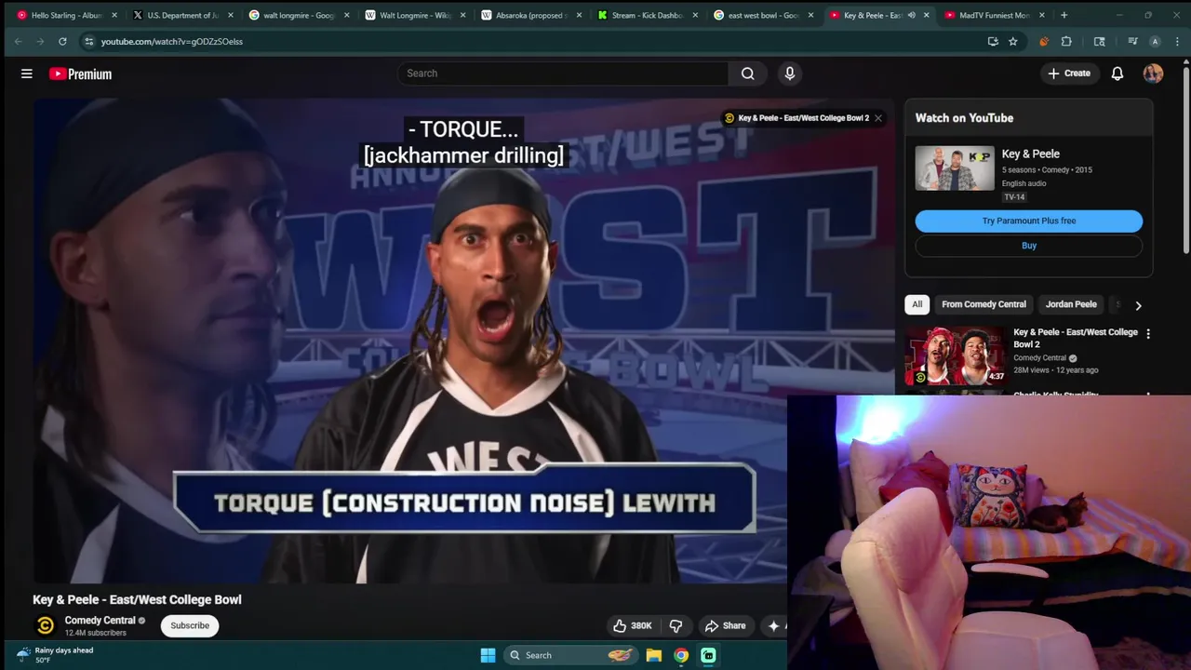Screen dimensions: 1191x670
Task: Select the From Comedy Central chip
Action: (x=984, y=304)
